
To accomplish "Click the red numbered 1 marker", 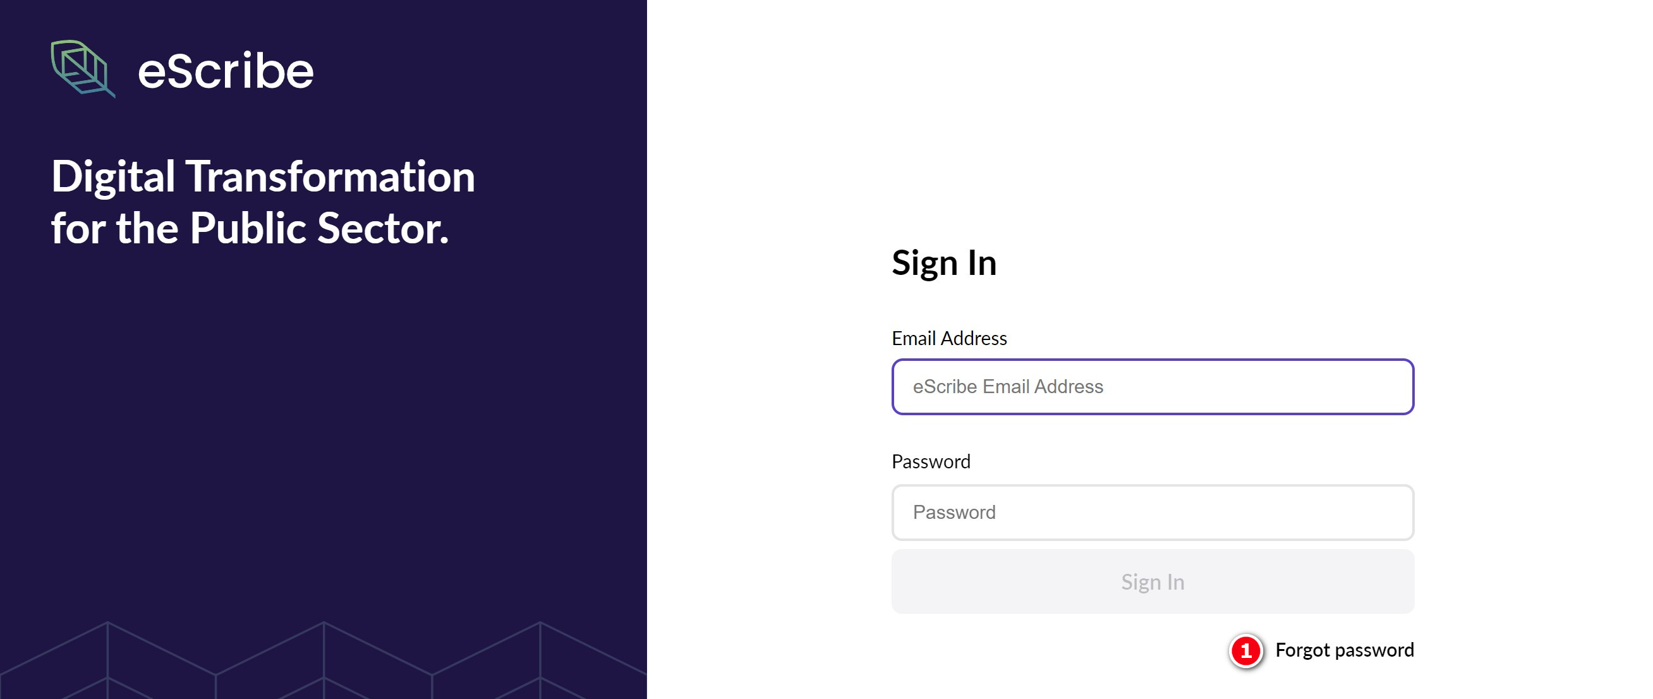I will (1245, 651).
